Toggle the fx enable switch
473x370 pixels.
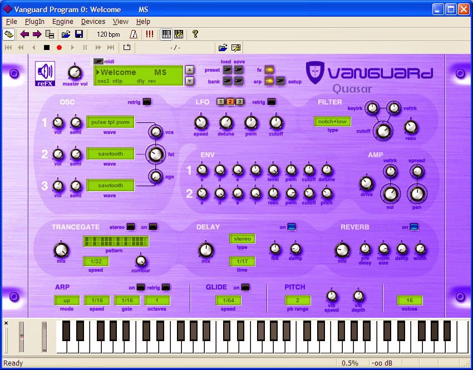(x=269, y=70)
